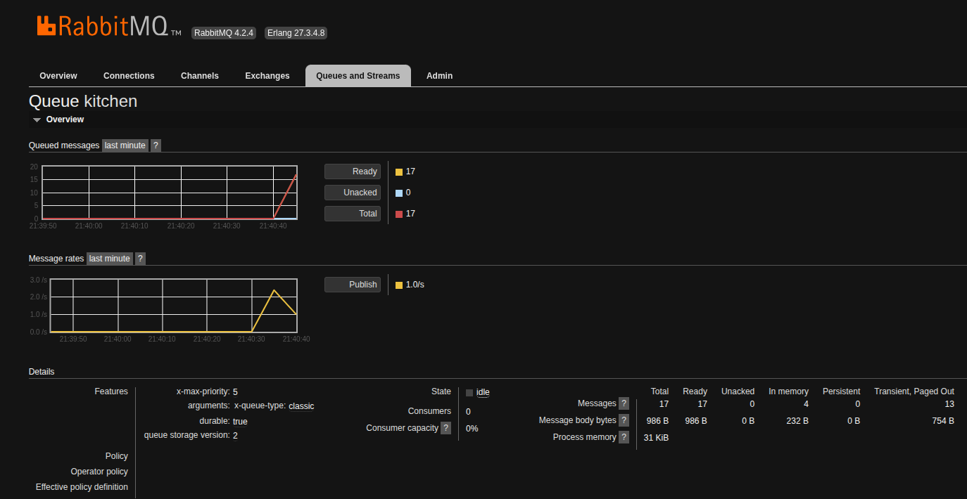The height and width of the screenshot is (499, 967).
Task: Click the 'Transient, Paged Out' column header
Action: tap(914, 391)
